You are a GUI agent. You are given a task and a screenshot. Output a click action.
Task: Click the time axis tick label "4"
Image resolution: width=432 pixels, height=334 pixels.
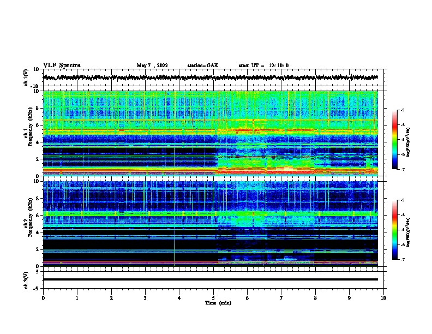(179, 298)
